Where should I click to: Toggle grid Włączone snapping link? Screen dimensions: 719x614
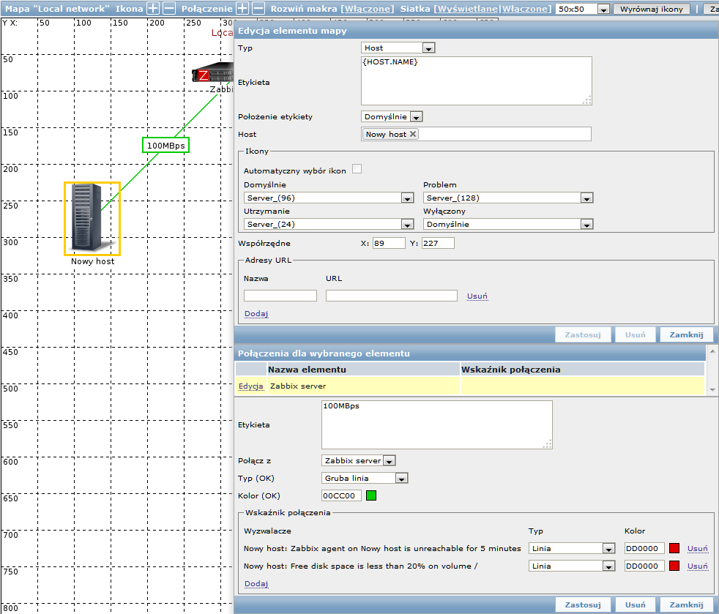[x=524, y=9]
